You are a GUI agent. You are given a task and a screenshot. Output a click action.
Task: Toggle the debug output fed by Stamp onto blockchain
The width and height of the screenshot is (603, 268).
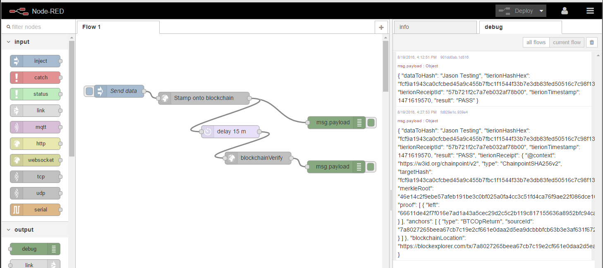tap(371, 123)
